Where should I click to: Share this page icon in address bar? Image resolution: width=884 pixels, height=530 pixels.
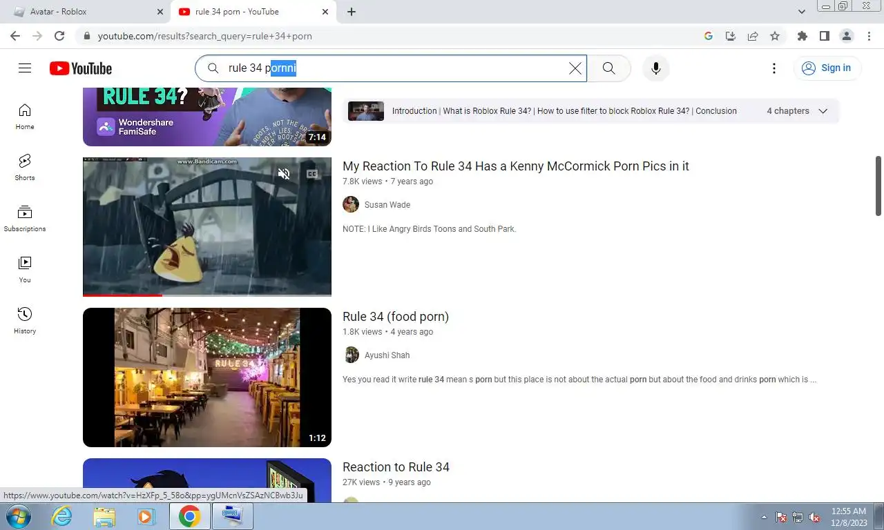753,36
